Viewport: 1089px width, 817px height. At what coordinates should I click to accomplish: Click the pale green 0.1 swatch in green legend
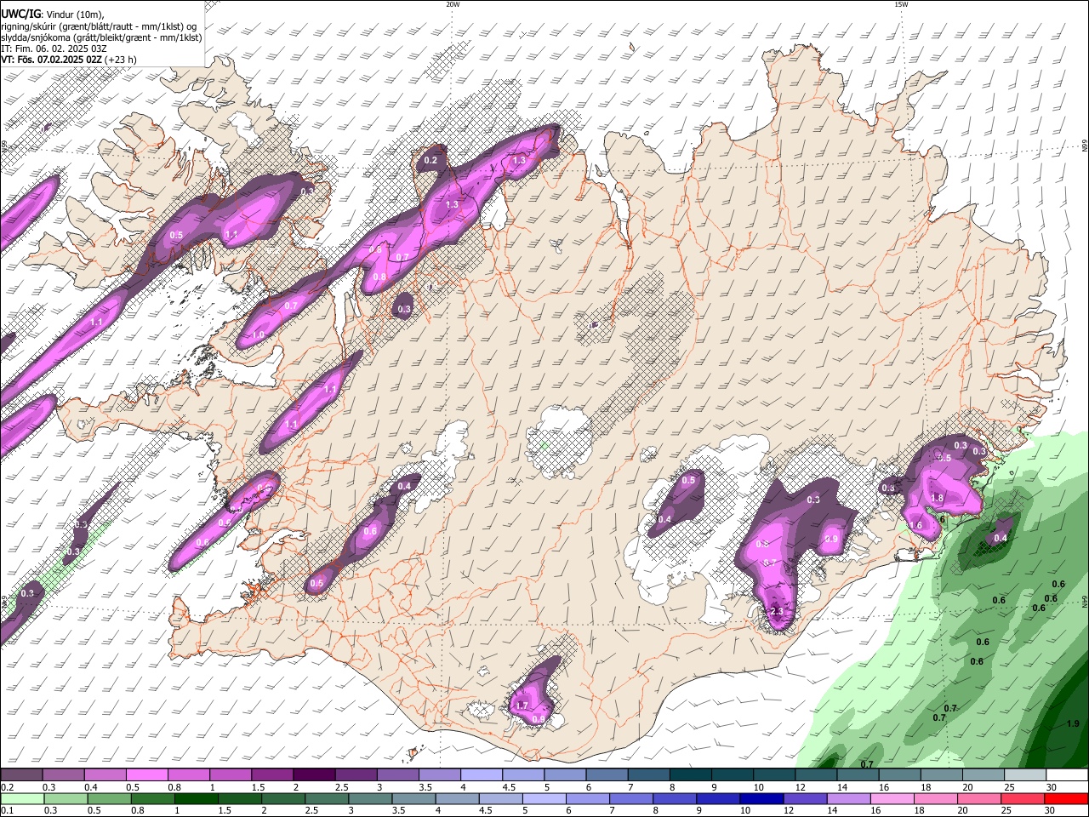tap(22, 799)
